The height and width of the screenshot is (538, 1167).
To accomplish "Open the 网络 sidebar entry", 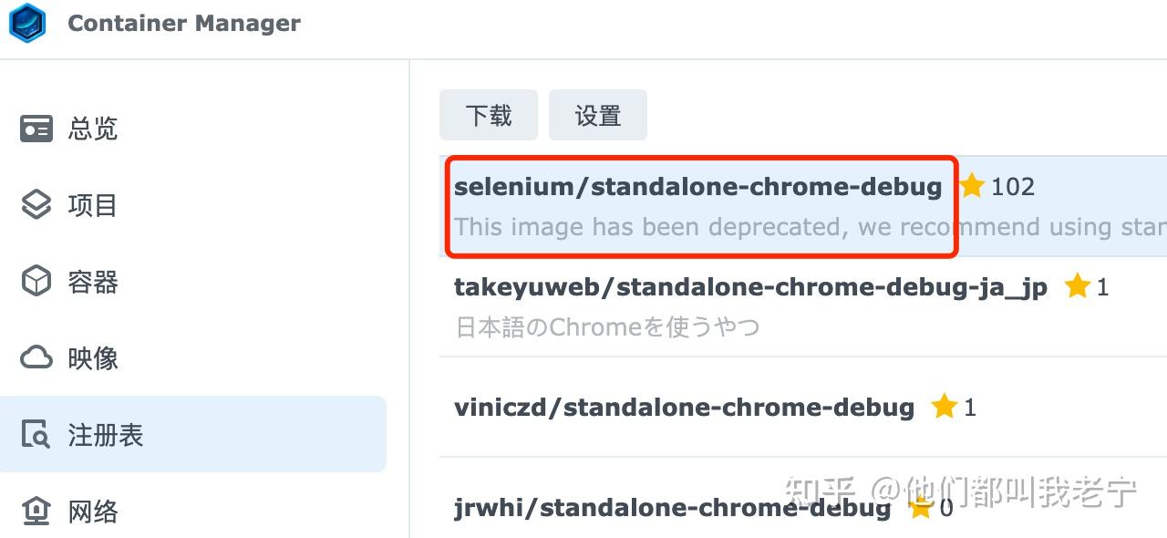I will coord(193,512).
